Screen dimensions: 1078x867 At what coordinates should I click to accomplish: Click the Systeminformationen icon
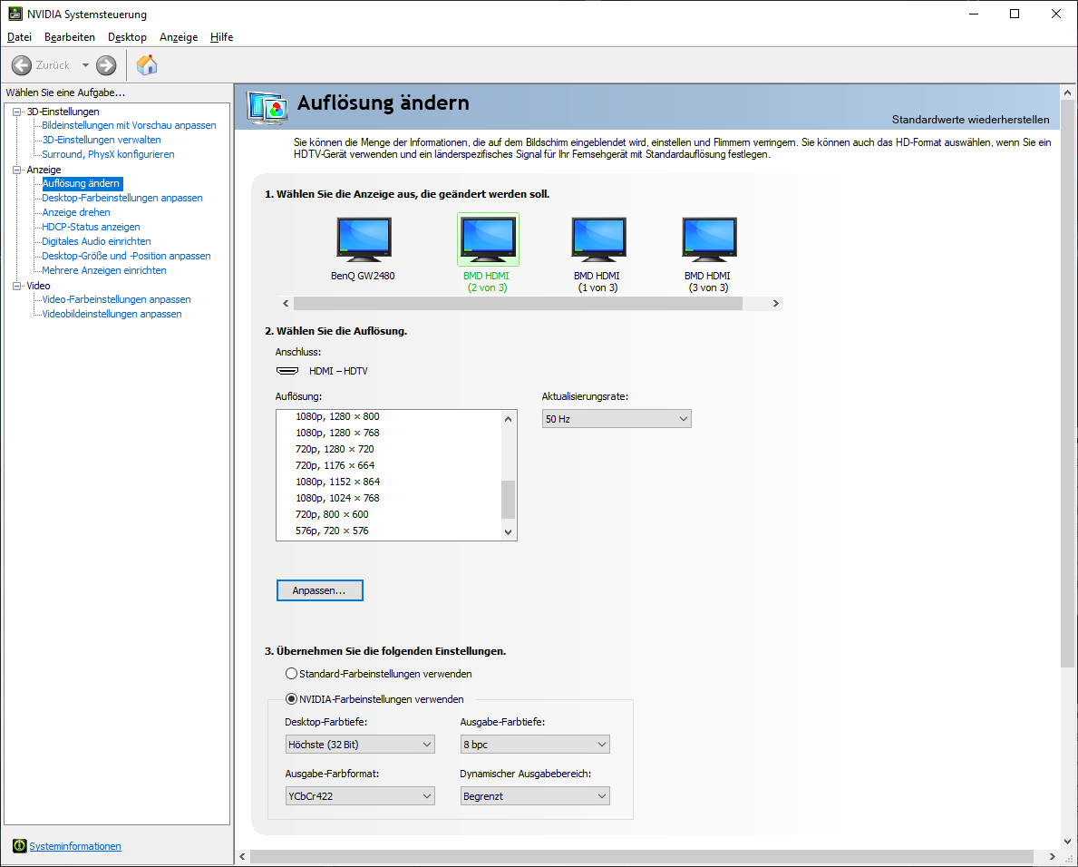point(20,846)
